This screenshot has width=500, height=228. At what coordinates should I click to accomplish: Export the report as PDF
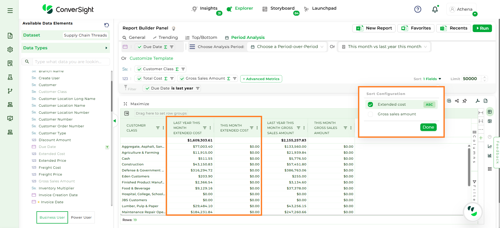[478, 101]
